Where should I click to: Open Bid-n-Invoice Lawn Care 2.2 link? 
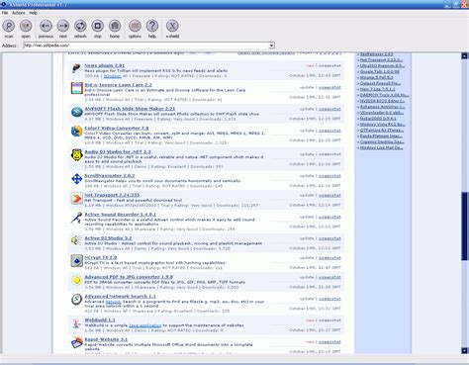[118, 85]
